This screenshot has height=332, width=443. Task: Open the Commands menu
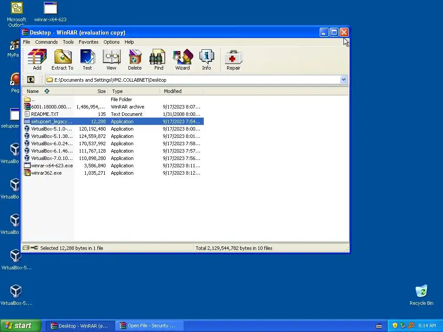point(46,42)
